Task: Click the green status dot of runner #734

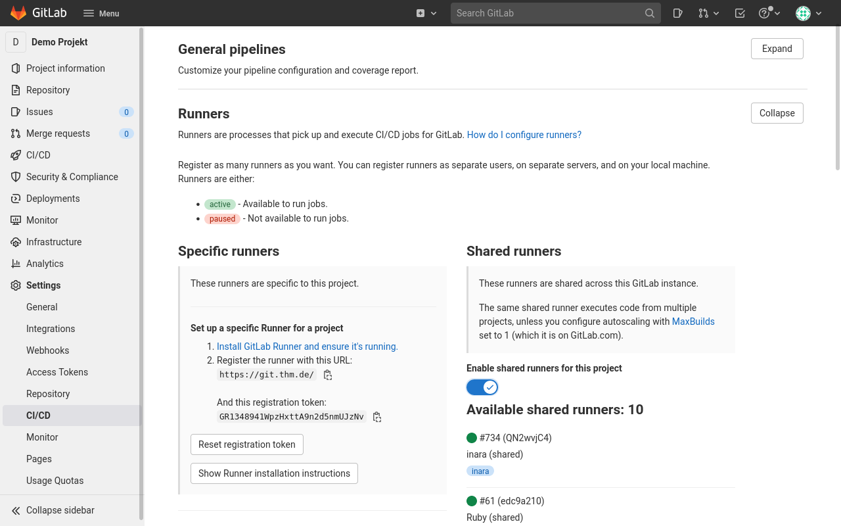Action: [x=472, y=438]
